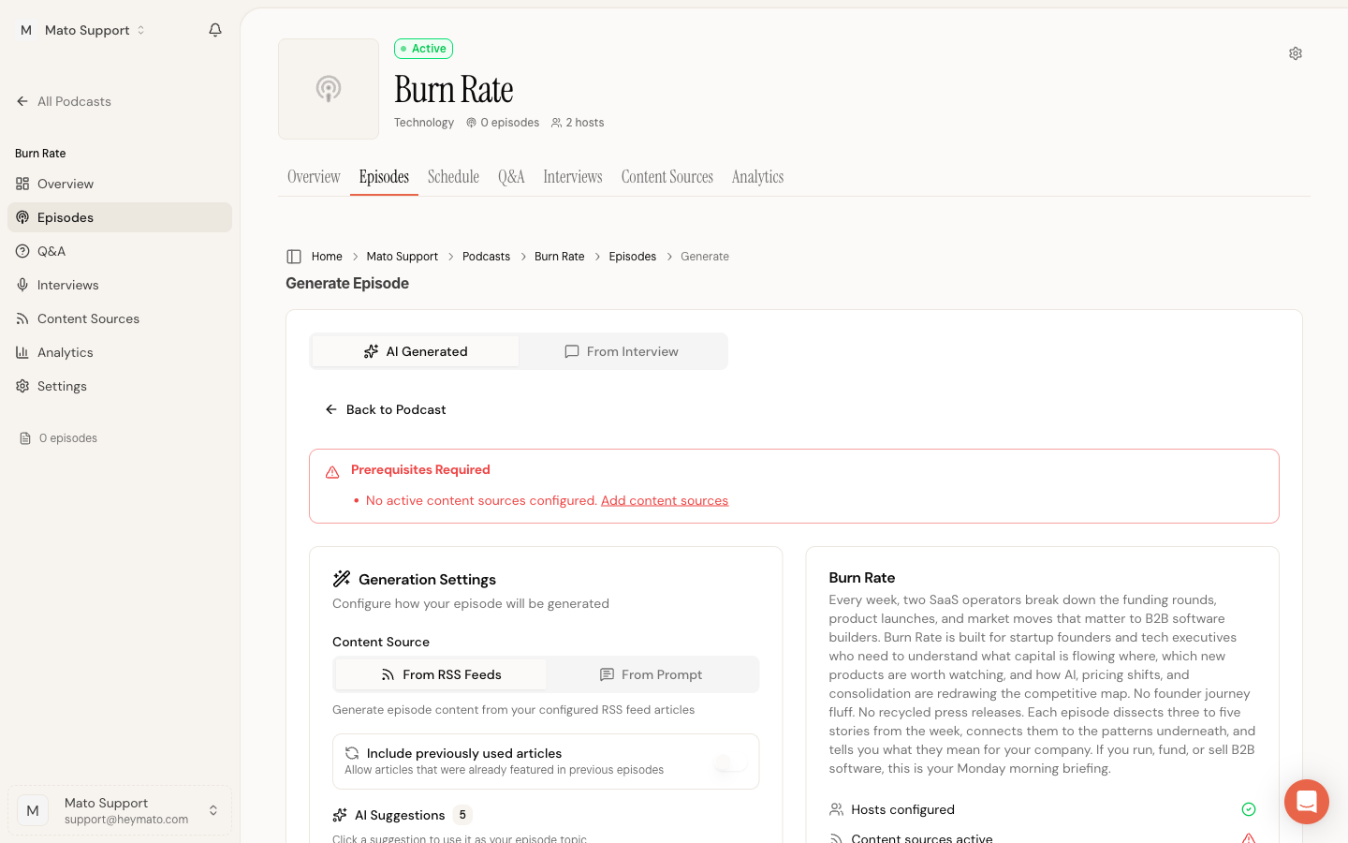The image size is (1348, 843).
Task: Toggle Include previously used articles switch
Action: [x=730, y=762]
